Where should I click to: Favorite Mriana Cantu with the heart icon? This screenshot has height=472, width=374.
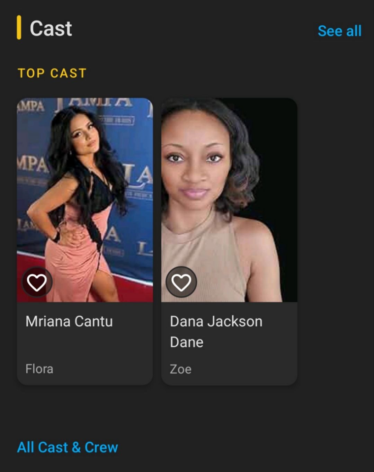coord(37,282)
